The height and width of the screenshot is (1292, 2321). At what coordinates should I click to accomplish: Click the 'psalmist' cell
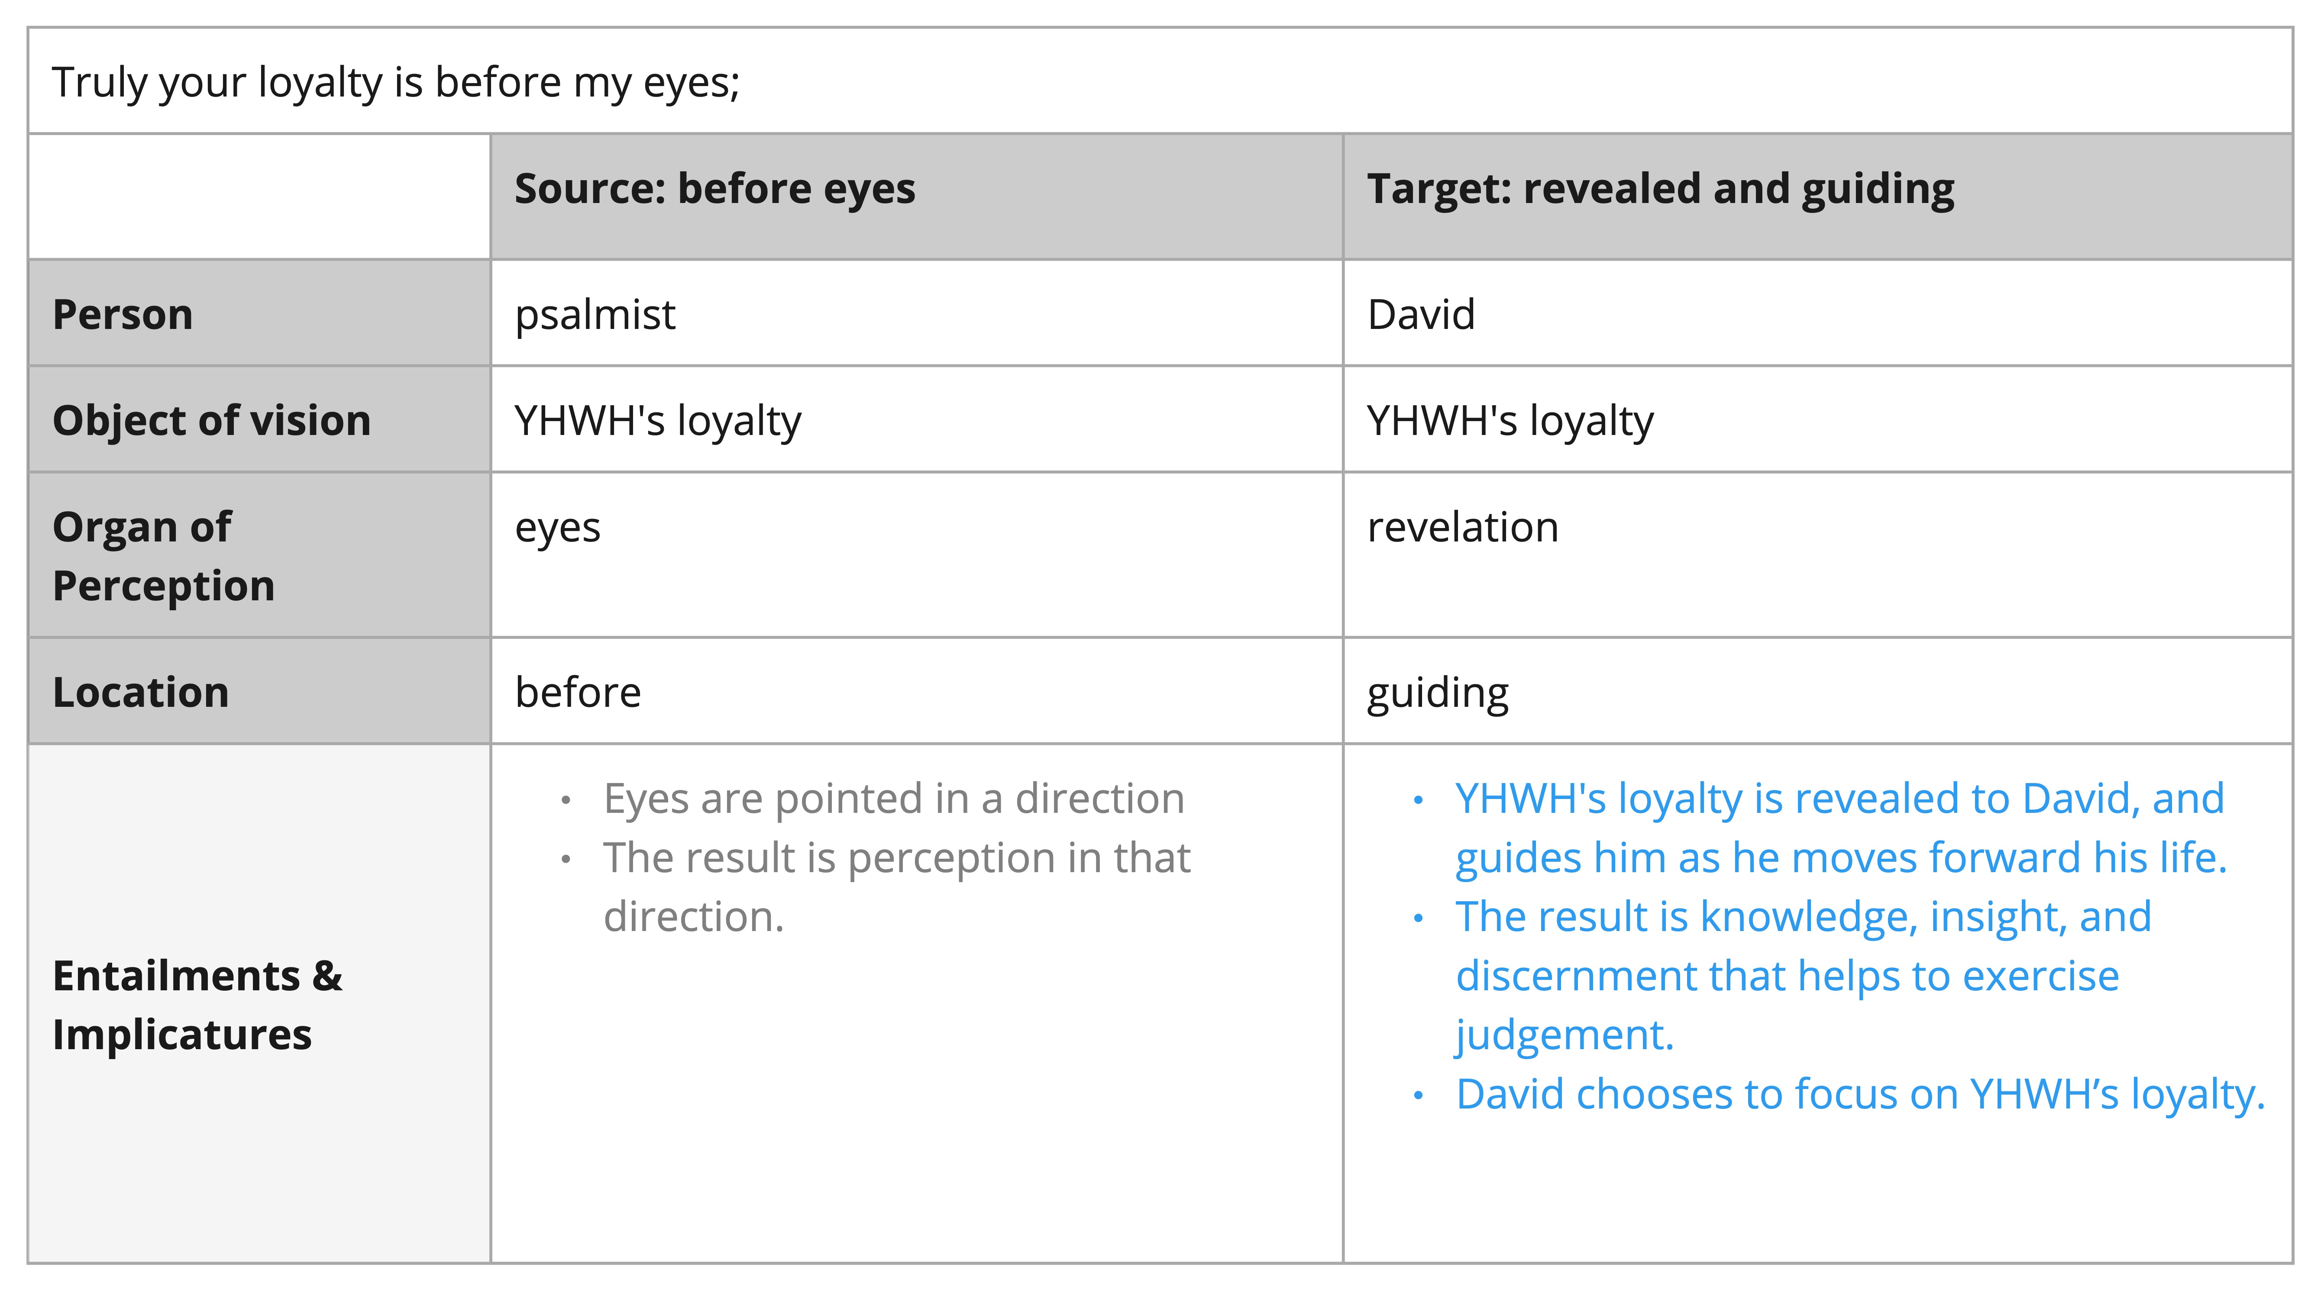[x=916, y=313]
